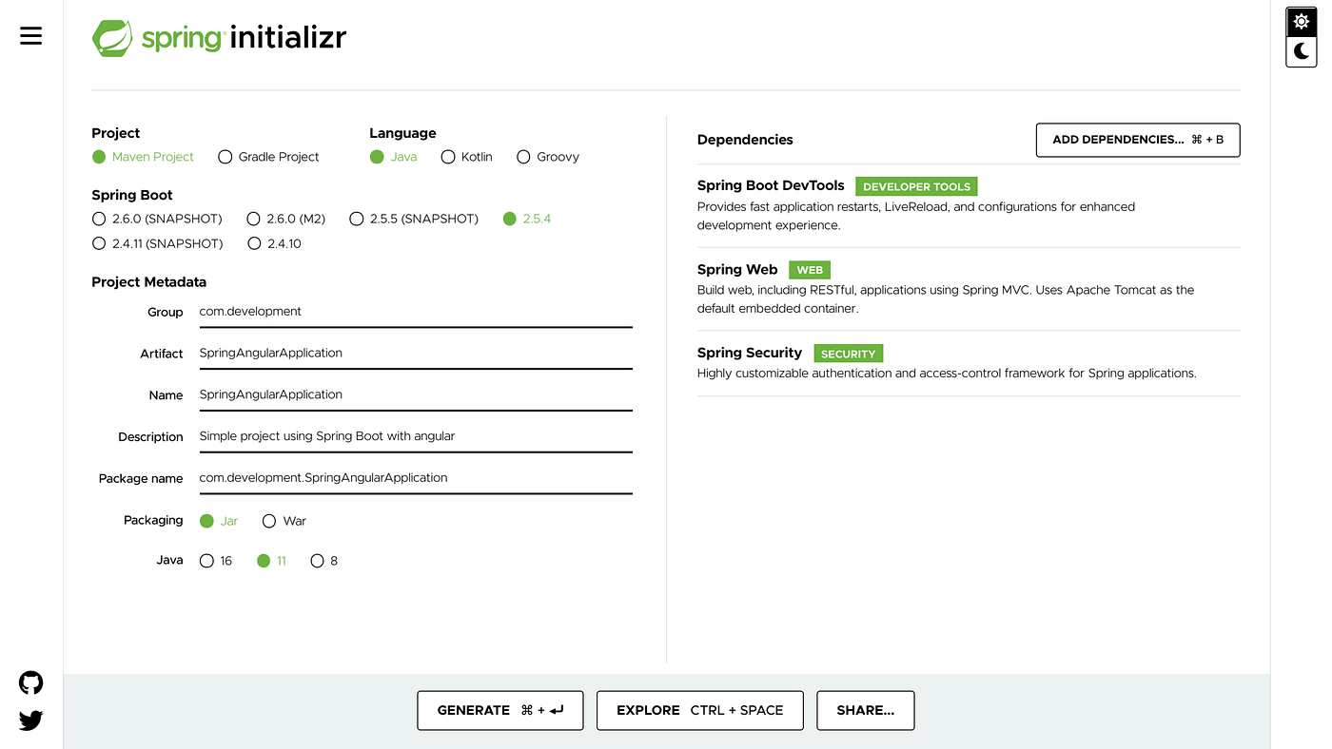Select Jar packaging

click(x=219, y=521)
